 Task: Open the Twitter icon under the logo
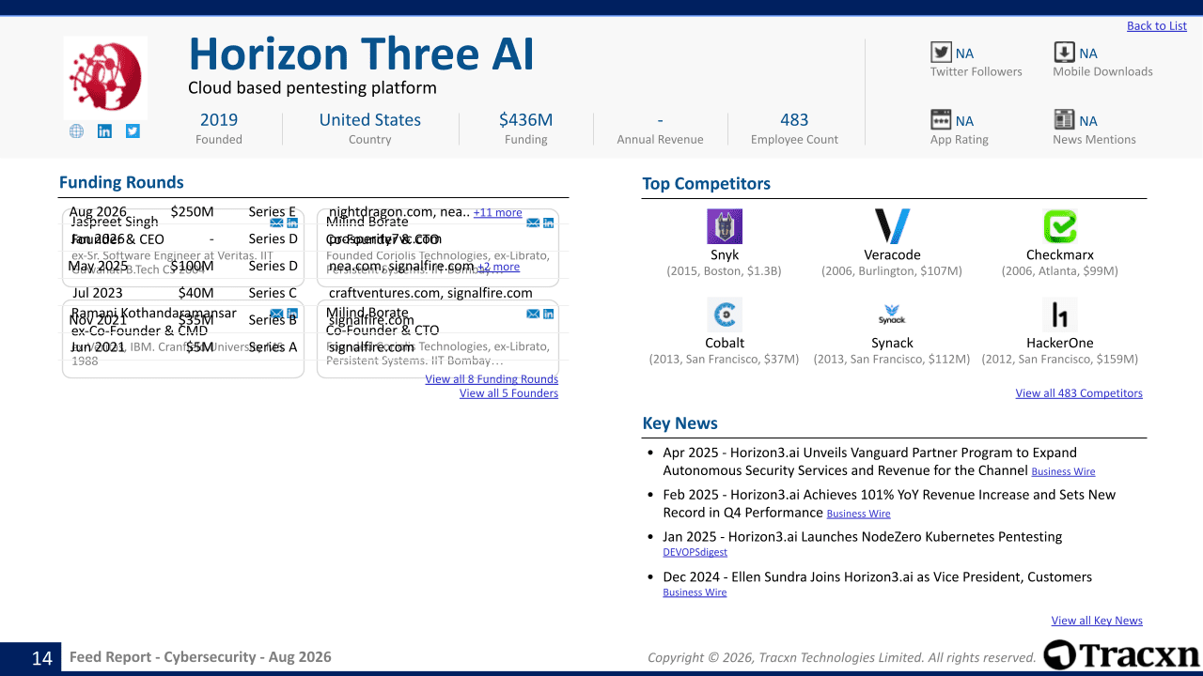click(133, 131)
